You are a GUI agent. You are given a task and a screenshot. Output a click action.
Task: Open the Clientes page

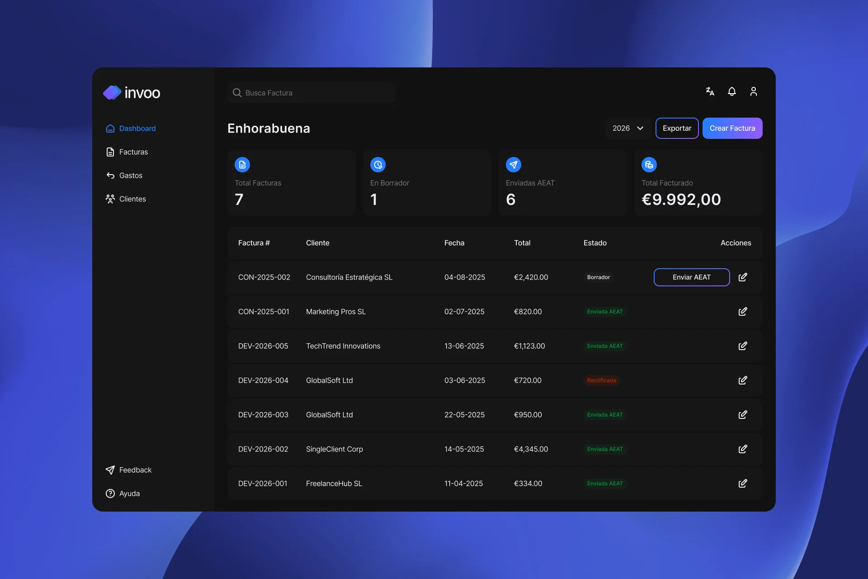click(x=132, y=199)
